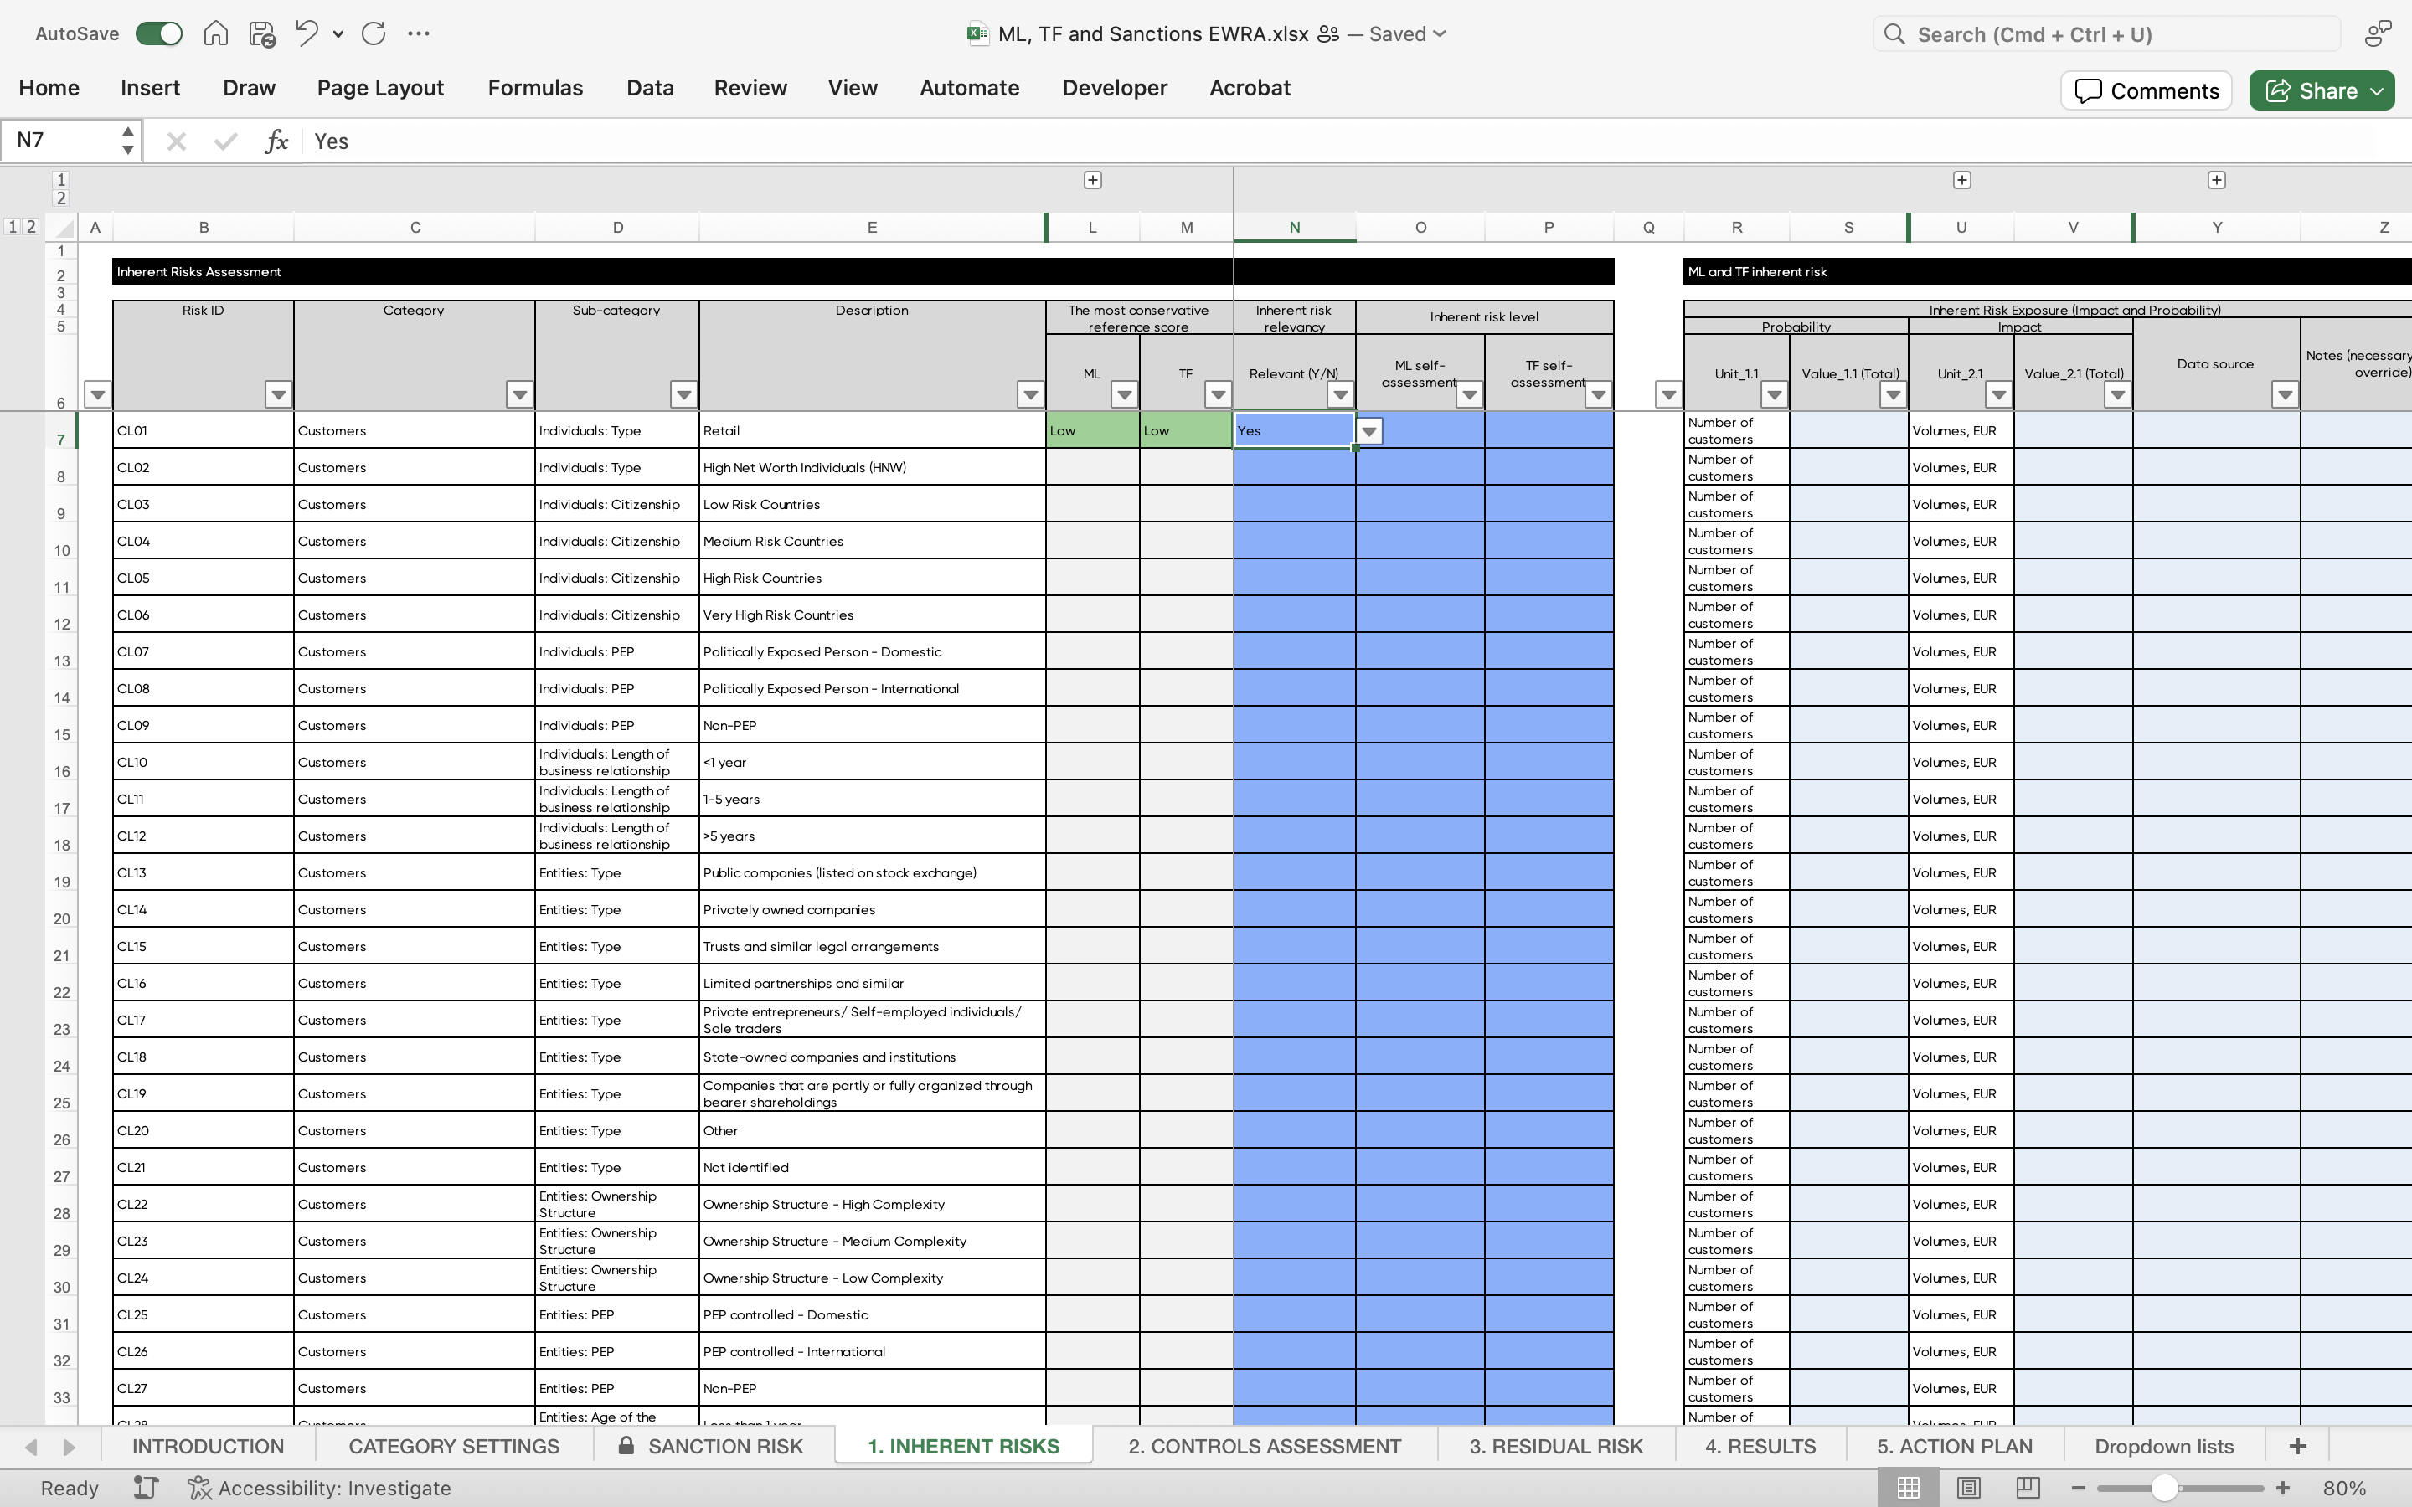Click the Normal view icon in the status bar
Screen dimensions: 2412x1507
pos(1907,1487)
